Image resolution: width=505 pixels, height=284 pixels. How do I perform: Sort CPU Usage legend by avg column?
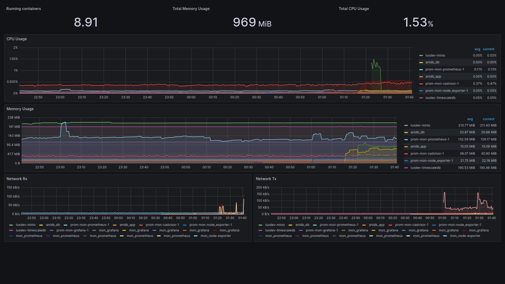tap(477, 49)
